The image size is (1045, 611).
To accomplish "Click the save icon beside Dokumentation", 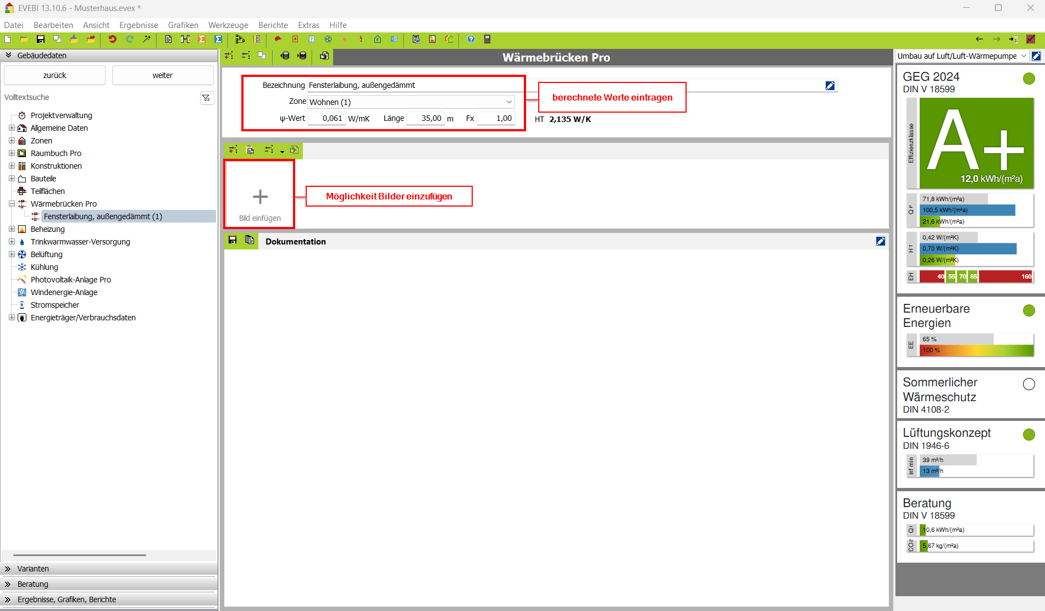I will tap(233, 240).
